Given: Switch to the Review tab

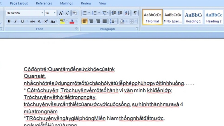Looking at the screenshot, I should tap(86, 3).
